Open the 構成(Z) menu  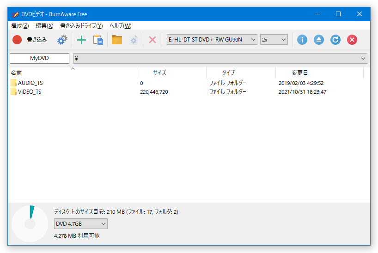[x=20, y=26]
